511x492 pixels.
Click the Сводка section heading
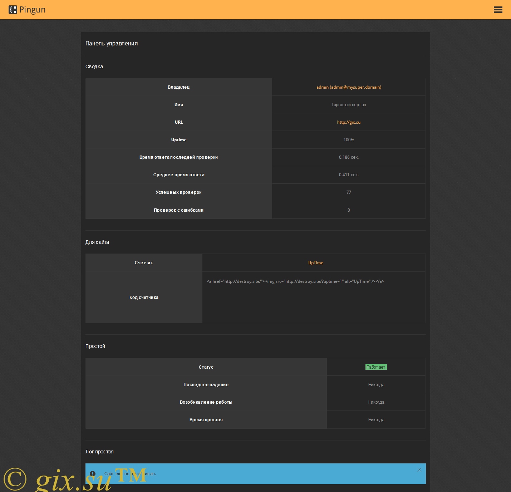click(x=94, y=67)
